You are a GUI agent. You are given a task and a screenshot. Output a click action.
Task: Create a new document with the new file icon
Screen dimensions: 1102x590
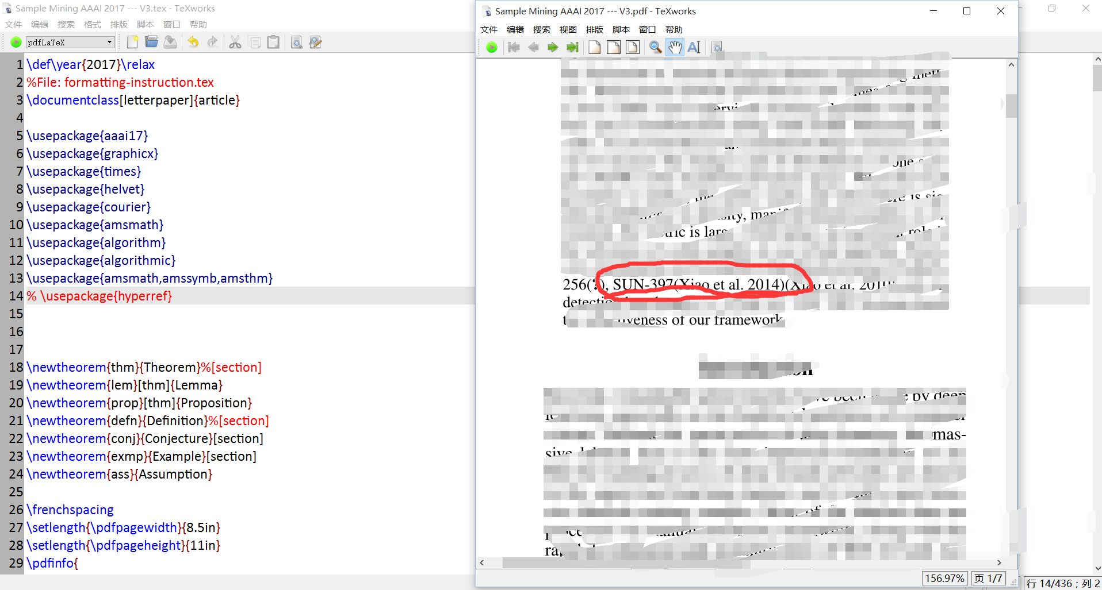[132, 42]
